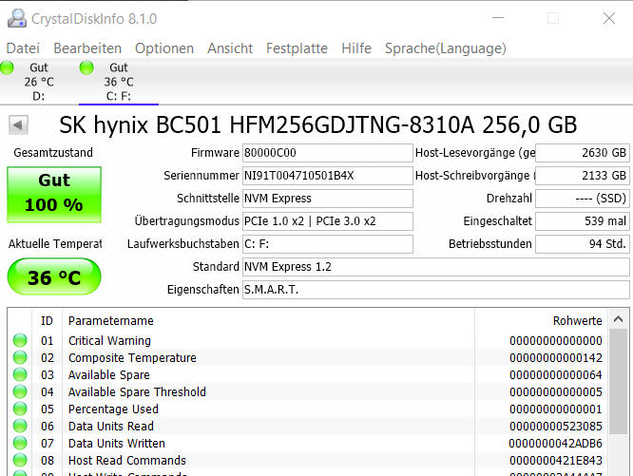Image resolution: width=633 pixels, height=476 pixels.
Task: Open the Datei menu
Action: click(x=23, y=48)
